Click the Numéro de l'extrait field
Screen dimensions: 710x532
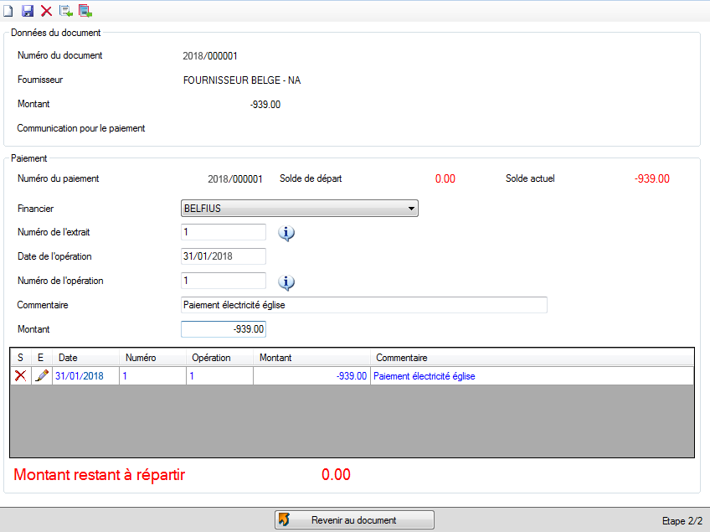click(224, 232)
